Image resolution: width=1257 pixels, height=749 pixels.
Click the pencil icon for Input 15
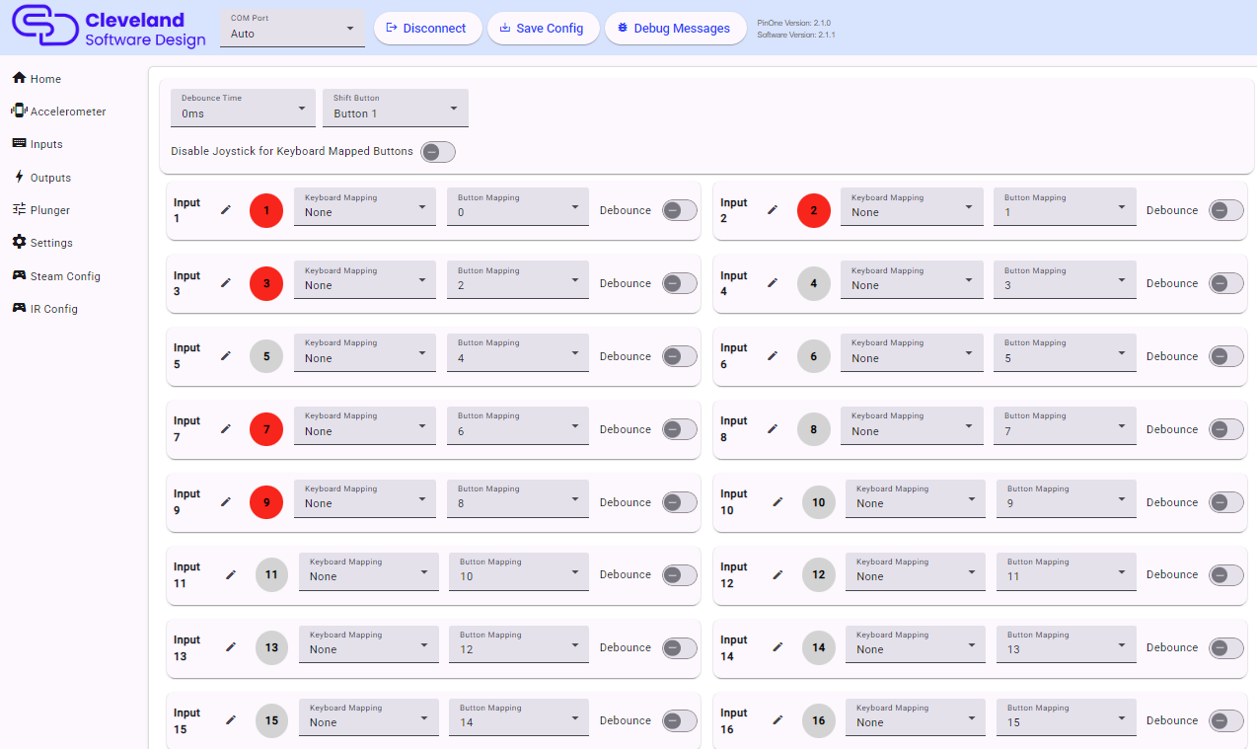pos(231,720)
